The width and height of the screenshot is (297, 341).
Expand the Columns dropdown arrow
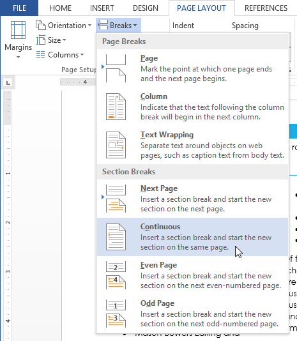coord(82,54)
